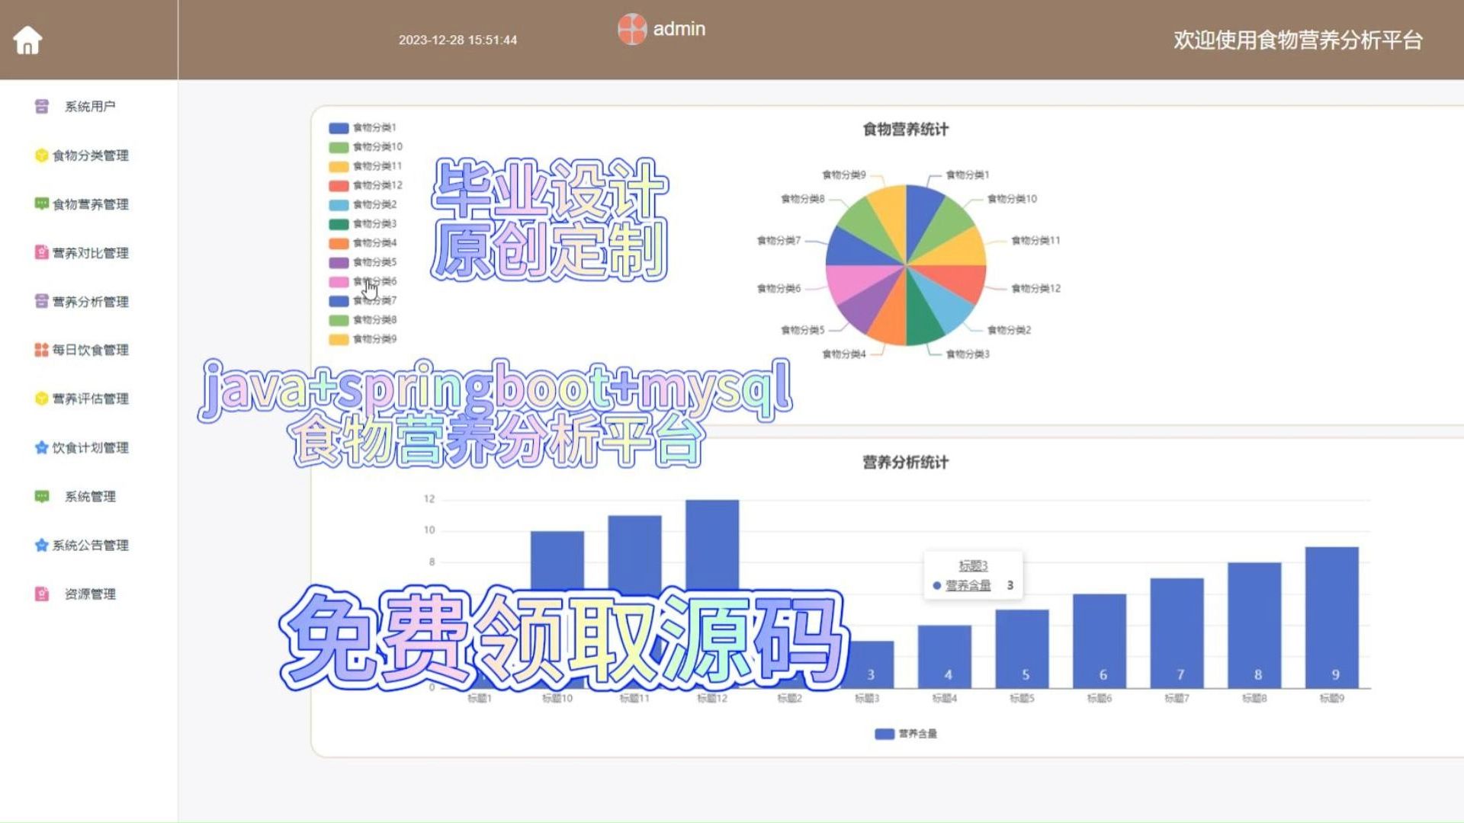
Task: Click the 食物分类12 pie slice label
Action: 1035,288
